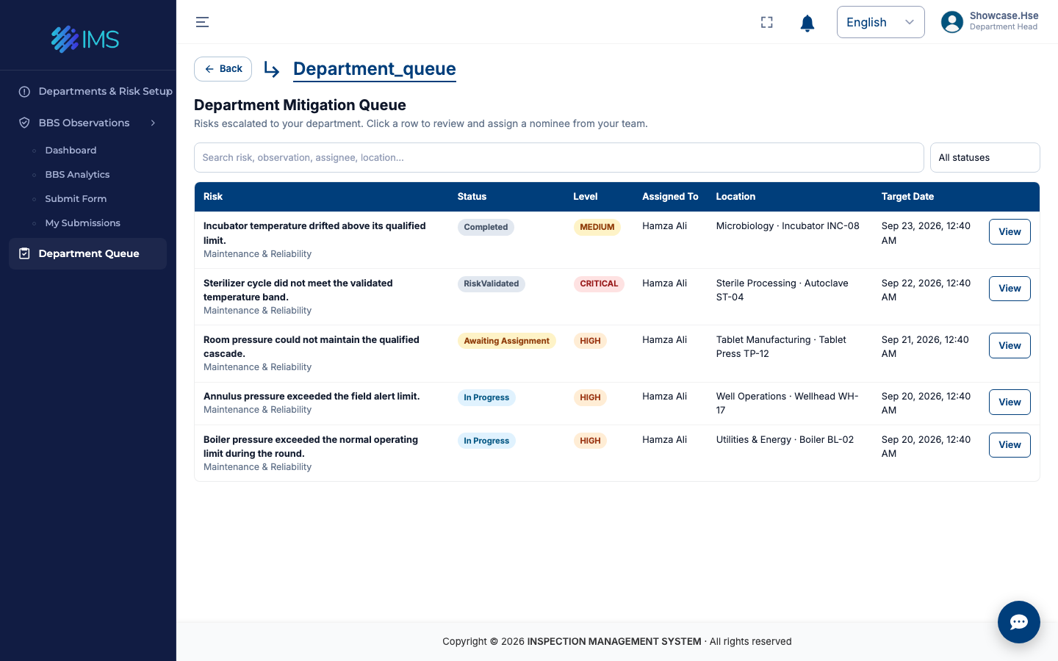
Task: Click Microbiology · Incubator INC-08 location
Action: 788,225
